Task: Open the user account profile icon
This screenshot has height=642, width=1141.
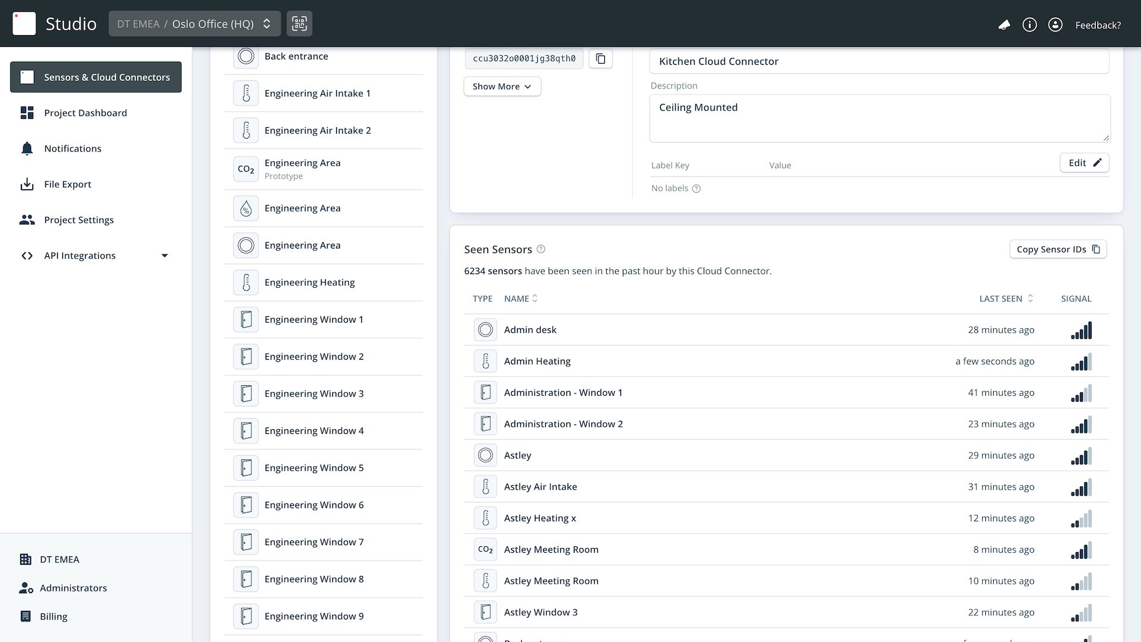Action: pos(1055,25)
